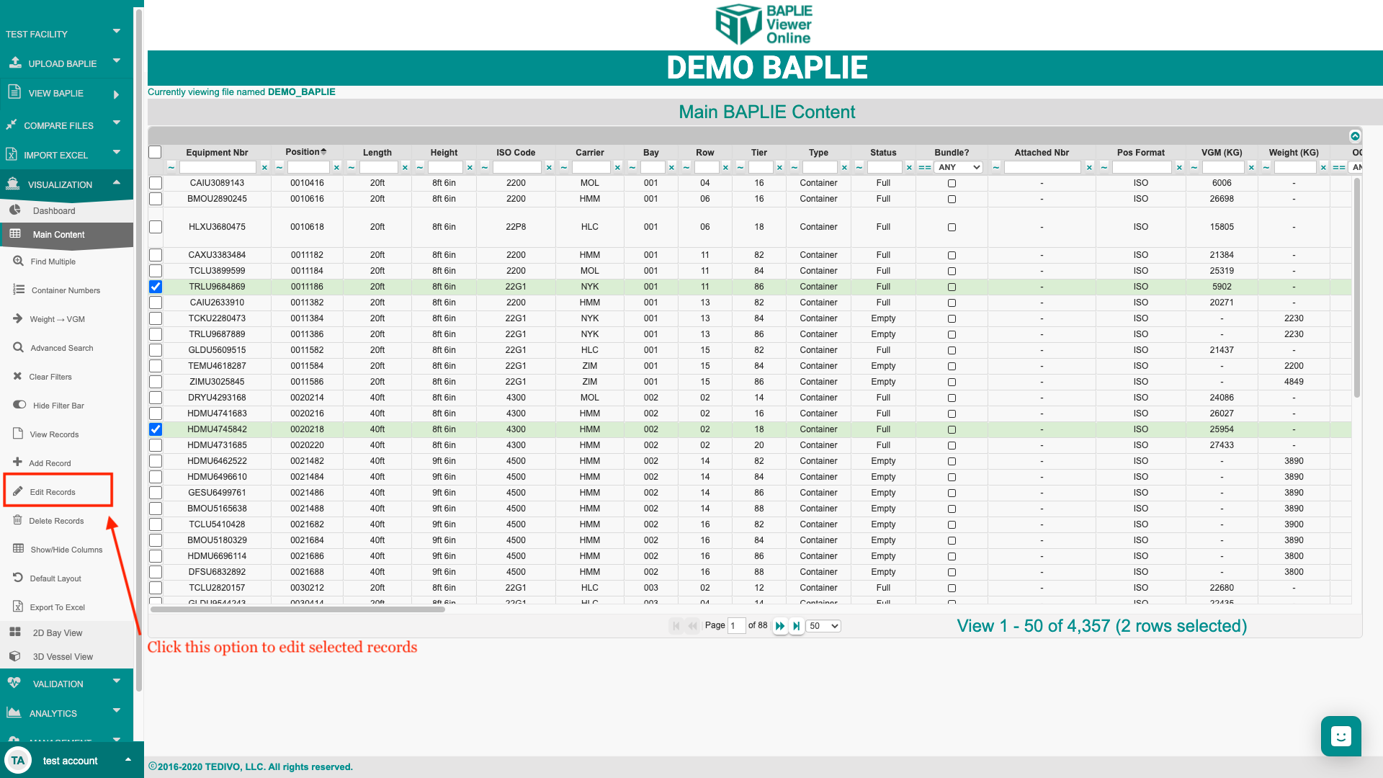
Task: Click the Clear Filters X icon
Action: (17, 376)
